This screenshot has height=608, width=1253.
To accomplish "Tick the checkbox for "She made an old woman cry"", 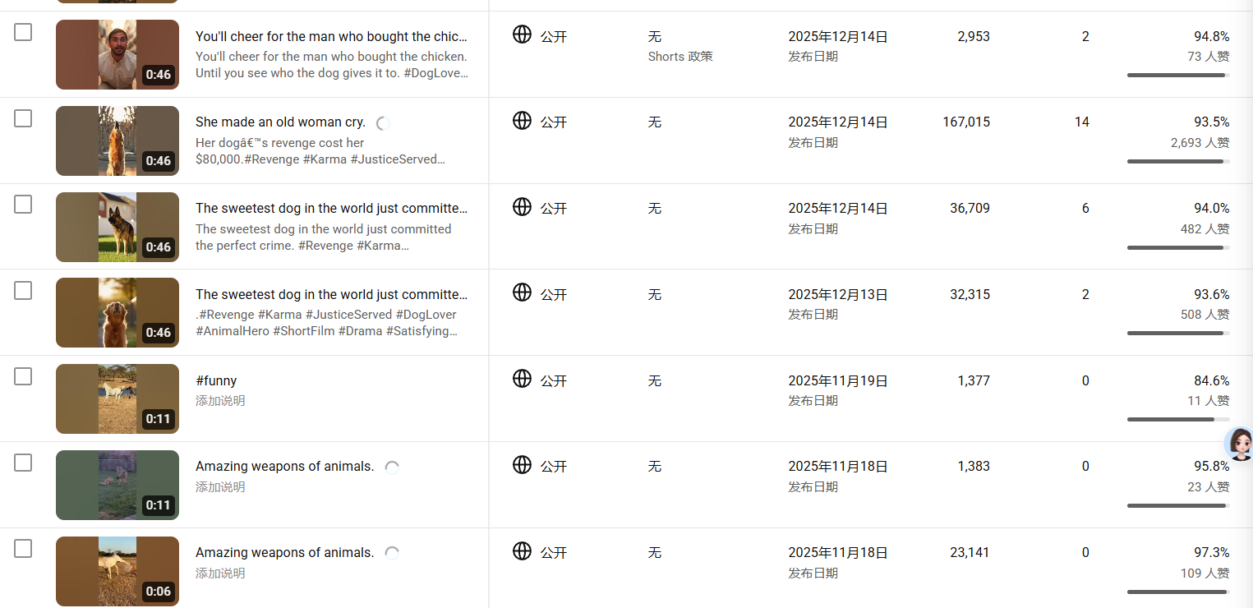I will pos(23,118).
